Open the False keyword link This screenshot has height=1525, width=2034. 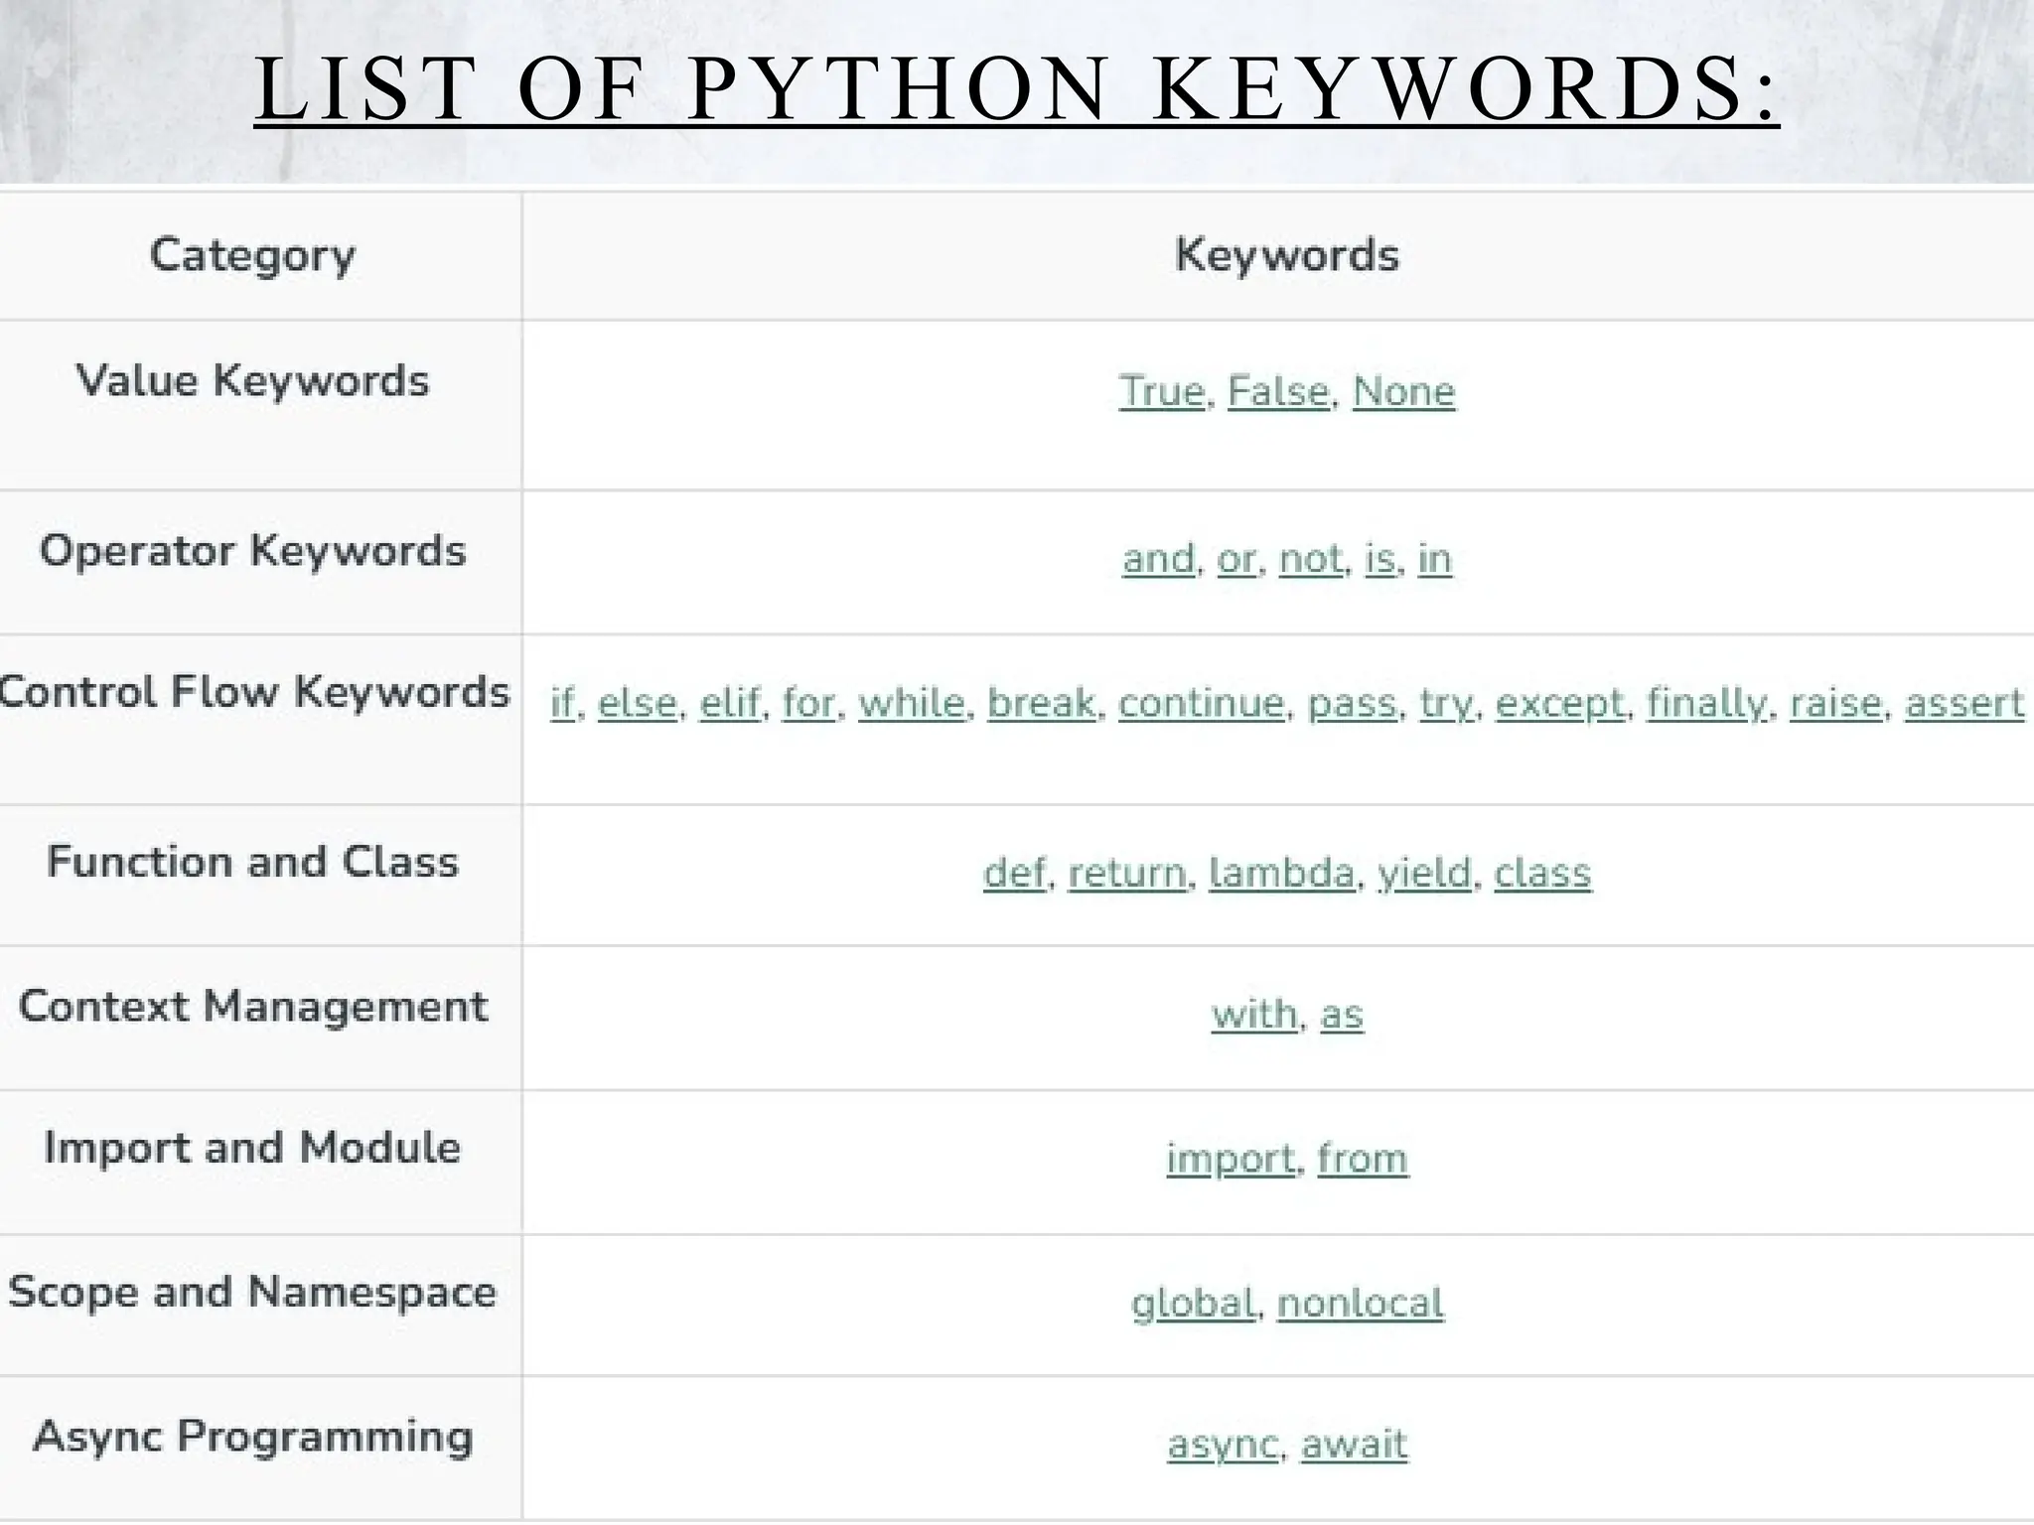pos(1278,391)
